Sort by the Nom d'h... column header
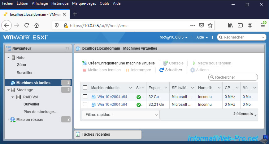Viewport: 269px width, 144px height. click(207, 88)
